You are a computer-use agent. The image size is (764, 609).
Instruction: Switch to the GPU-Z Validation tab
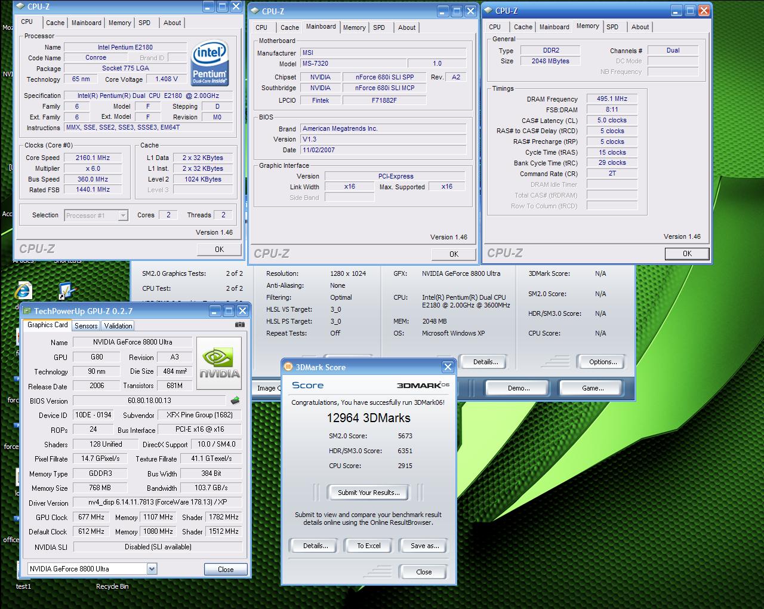coord(118,325)
